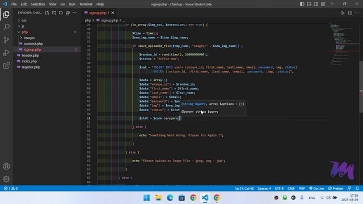Viewport: 363px width, 204px height.
Task: Close the signup.php editor tab
Action: pos(113,12)
